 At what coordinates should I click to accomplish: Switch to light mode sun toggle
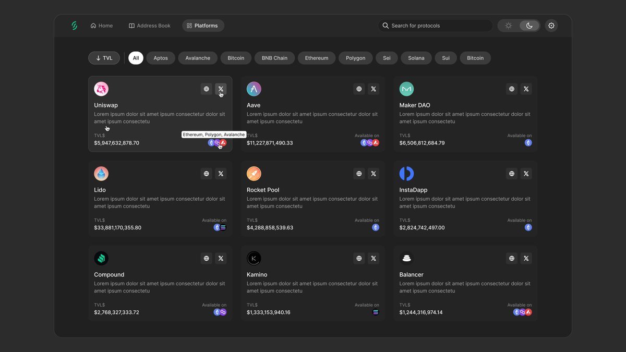tap(509, 26)
